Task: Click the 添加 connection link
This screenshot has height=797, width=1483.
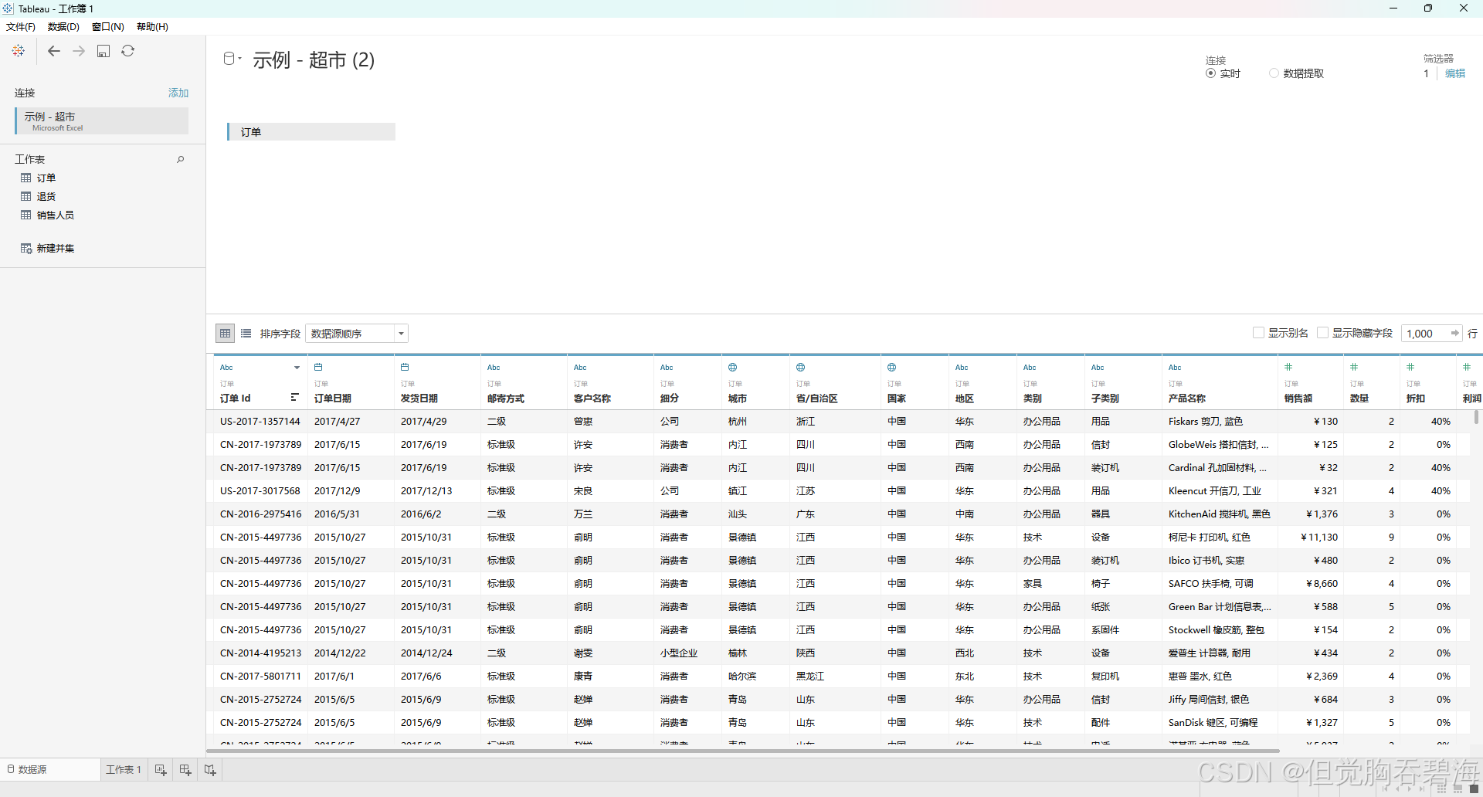Action: [178, 93]
